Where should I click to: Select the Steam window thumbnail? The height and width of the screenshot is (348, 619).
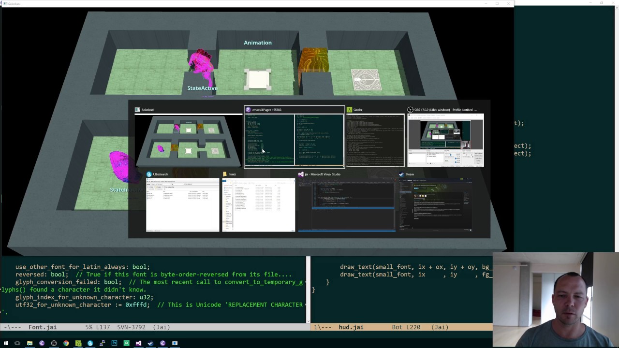click(x=435, y=202)
